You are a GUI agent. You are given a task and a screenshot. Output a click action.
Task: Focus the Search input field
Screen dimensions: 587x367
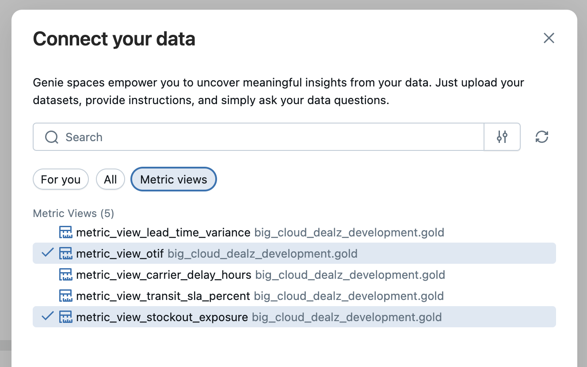[x=265, y=137]
